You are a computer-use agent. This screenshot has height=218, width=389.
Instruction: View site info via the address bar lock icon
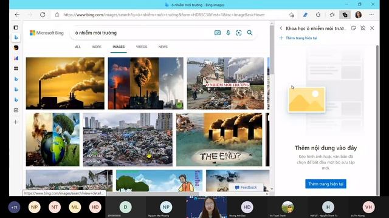click(x=57, y=15)
